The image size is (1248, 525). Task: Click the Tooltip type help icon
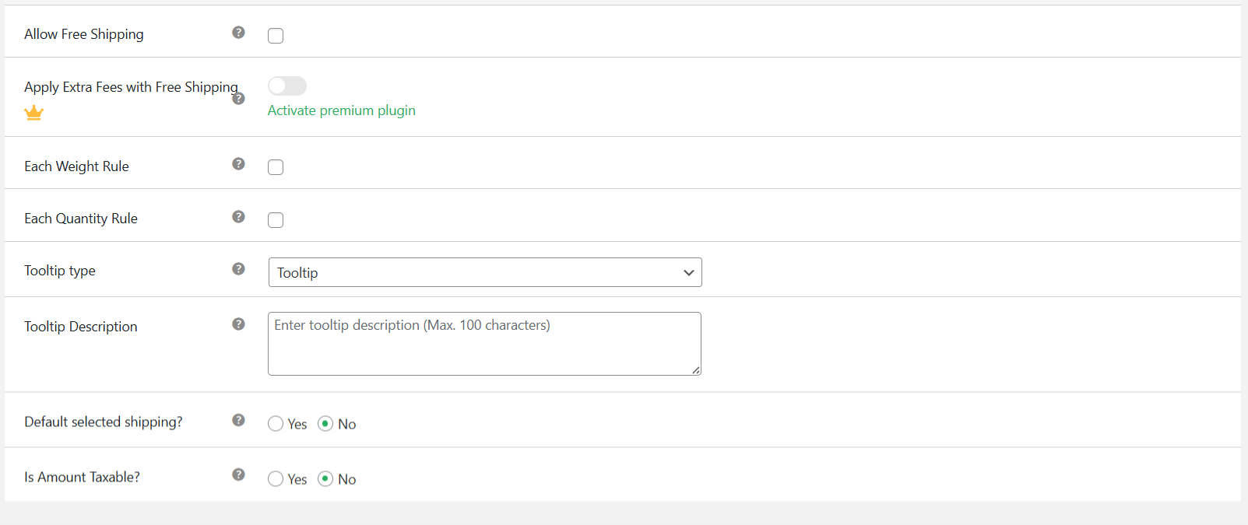238,268
